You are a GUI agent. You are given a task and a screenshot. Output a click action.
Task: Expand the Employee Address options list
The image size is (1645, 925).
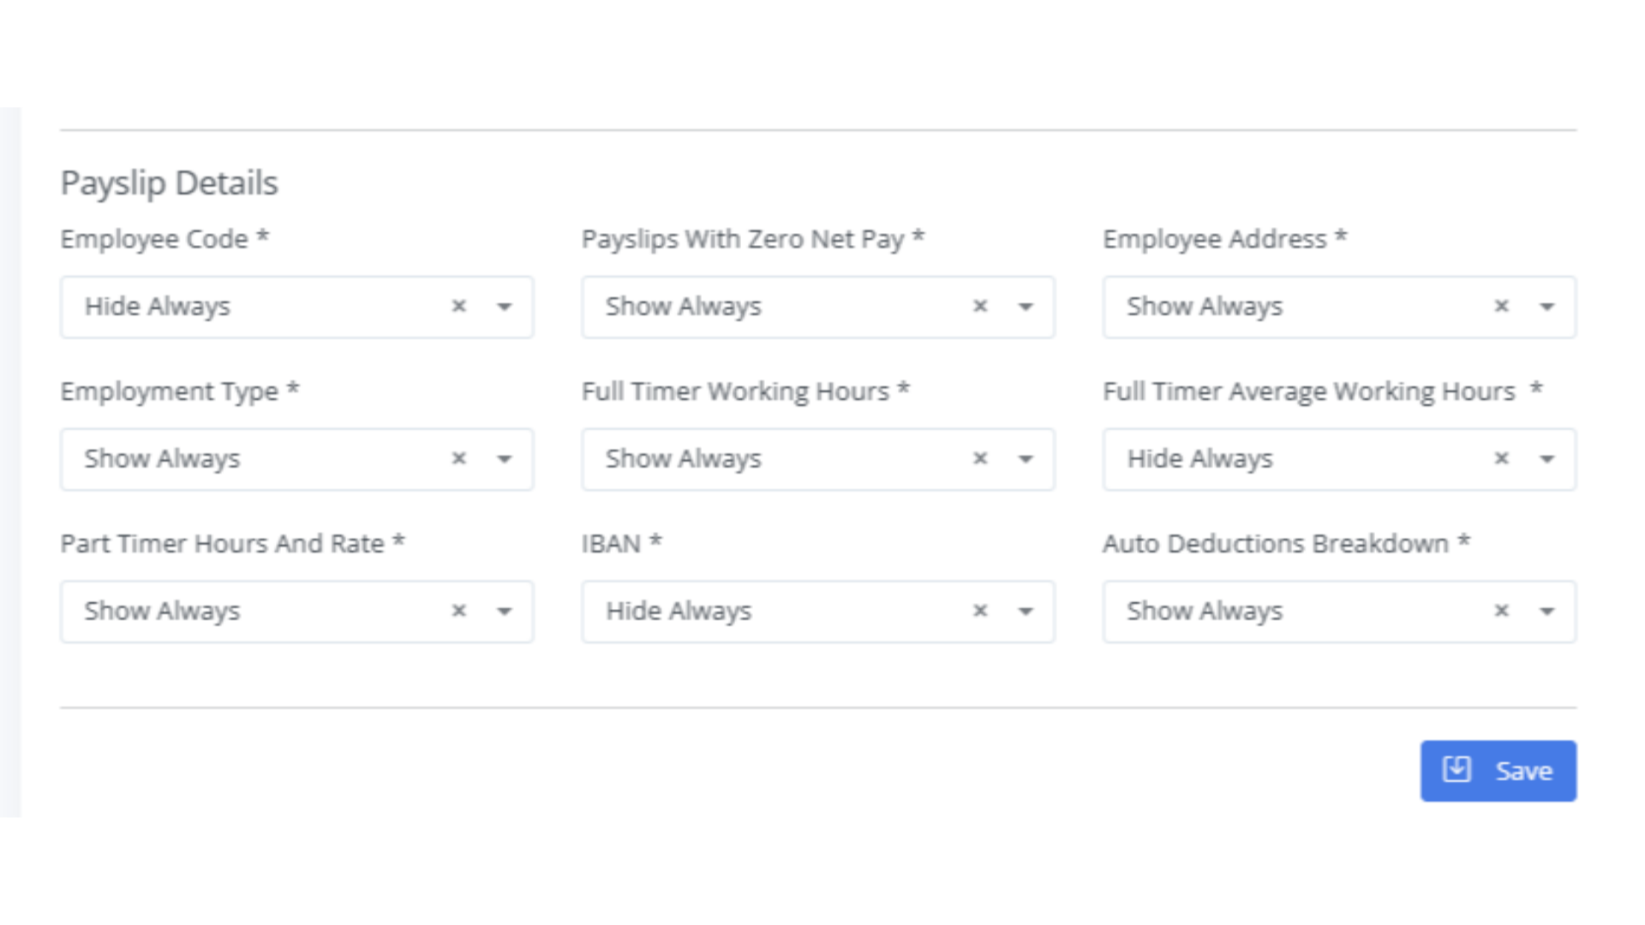point(1547,306)
